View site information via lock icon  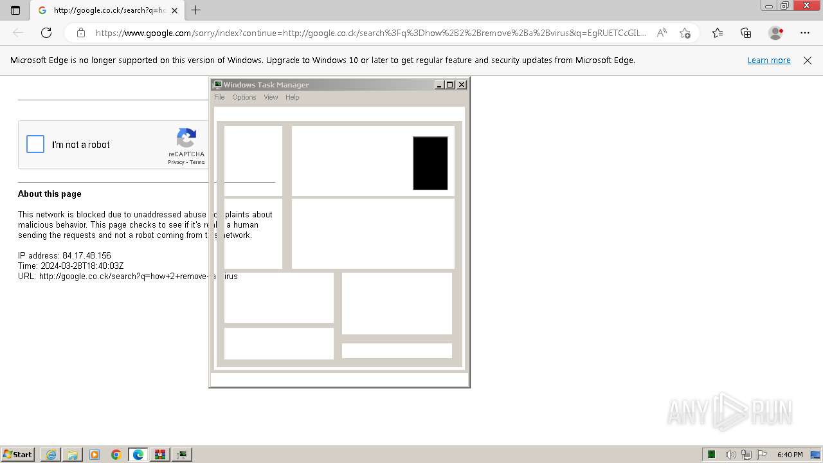click(x=81, y=33)
